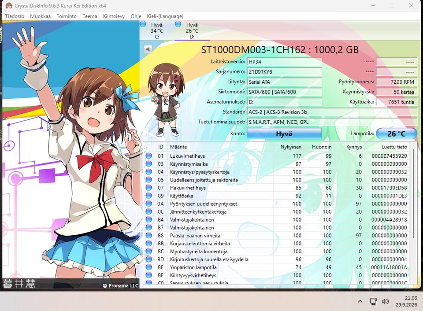423x311 pixels.
Task: Open the Toiminto menu
Action: click(x=67, y=16)
